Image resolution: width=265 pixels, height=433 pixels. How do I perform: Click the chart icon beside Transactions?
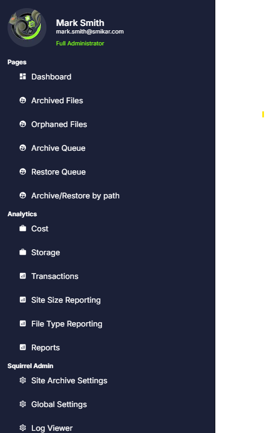pyautogui.click(x=23, y=276)
